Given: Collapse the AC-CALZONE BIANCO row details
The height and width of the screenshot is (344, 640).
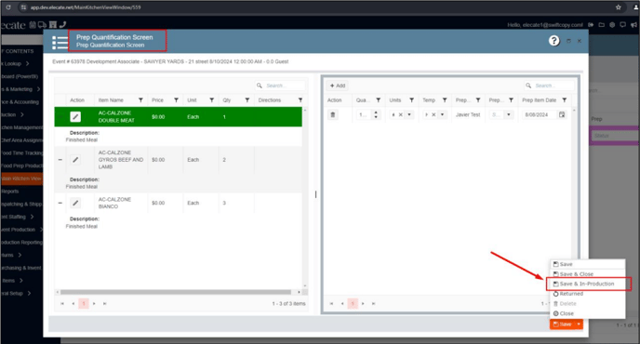Looking at the screenshot, I should point(60,203).
